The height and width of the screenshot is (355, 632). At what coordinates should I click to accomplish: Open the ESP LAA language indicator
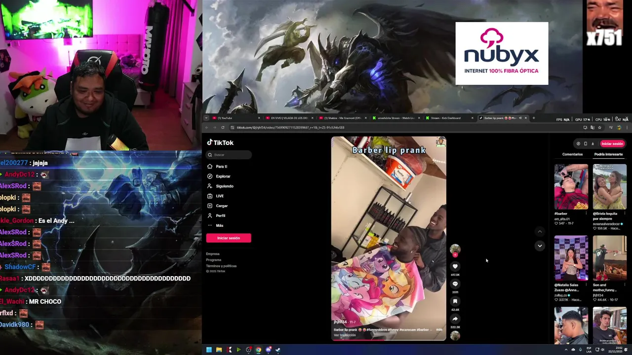(589, 350)
